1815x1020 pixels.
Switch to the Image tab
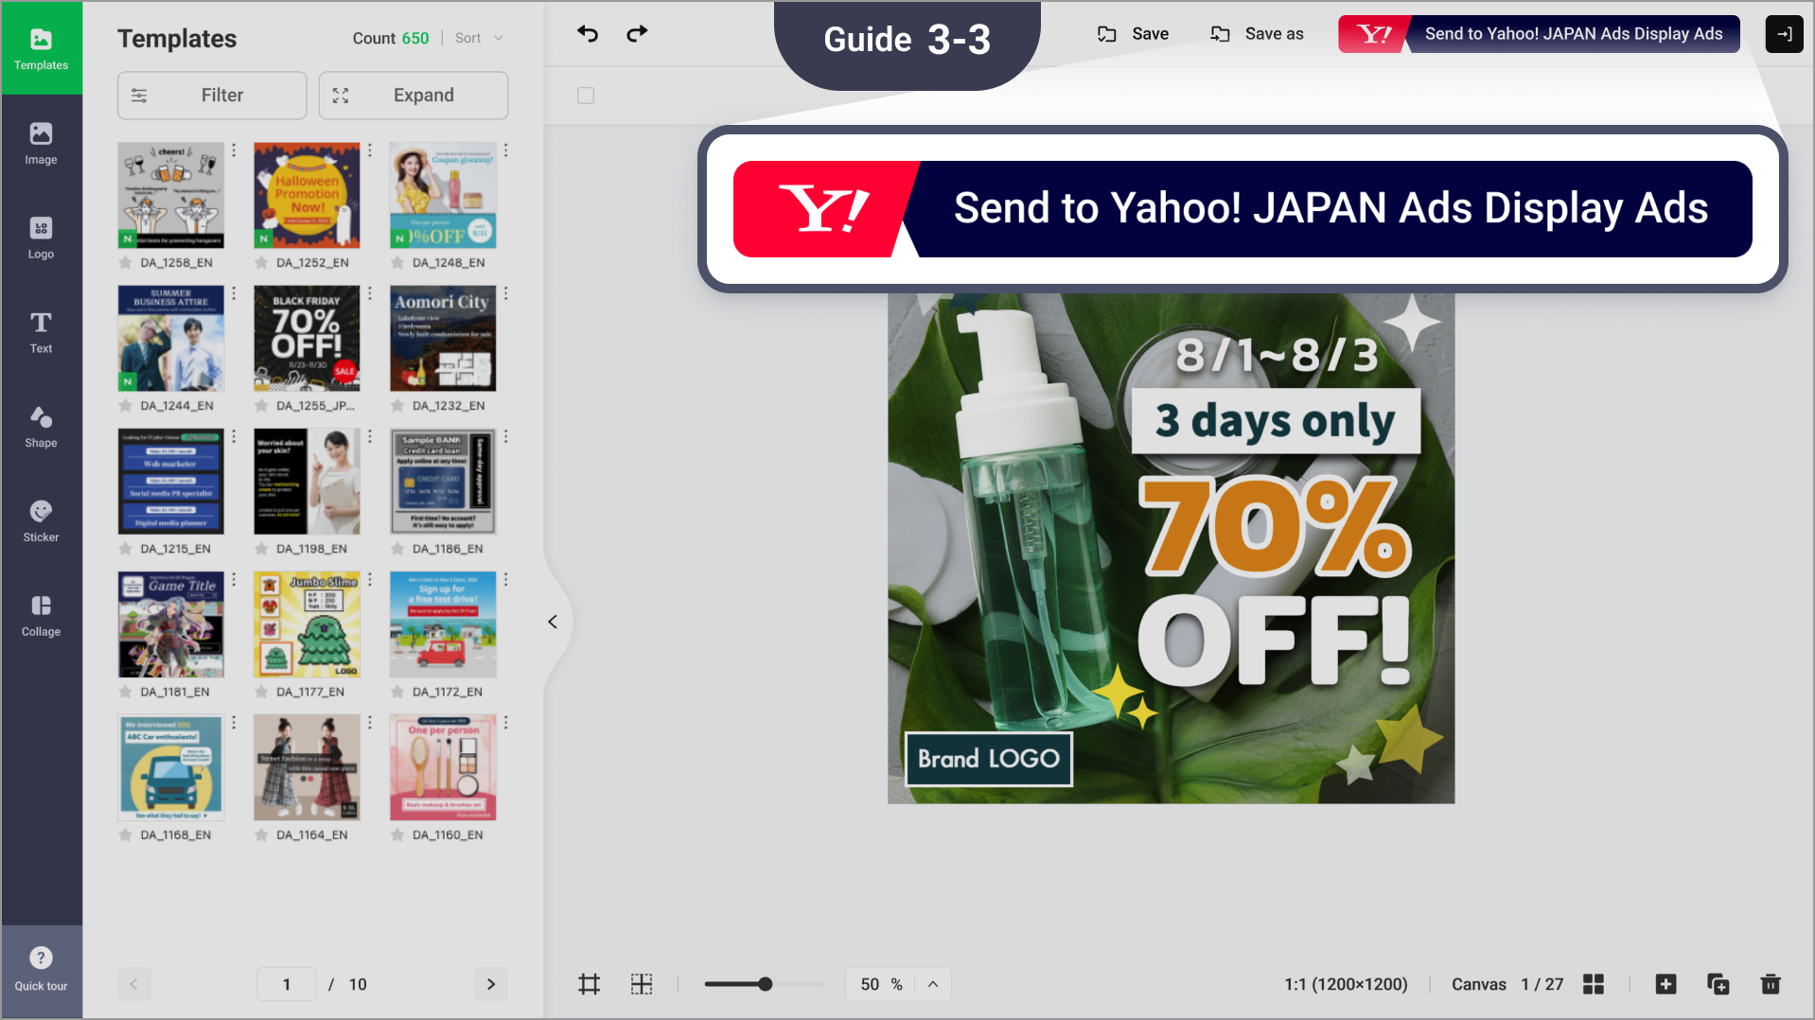41,143
